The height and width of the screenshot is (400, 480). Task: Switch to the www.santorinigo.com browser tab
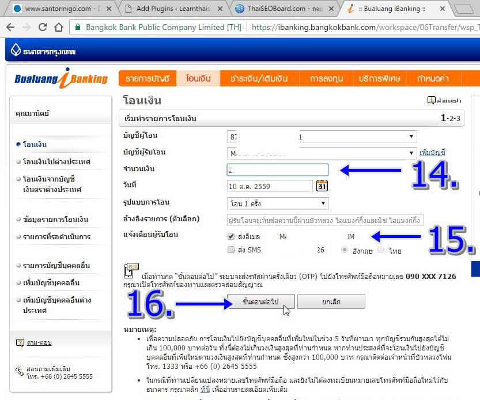pyautogui.click(x=63, y=9)
